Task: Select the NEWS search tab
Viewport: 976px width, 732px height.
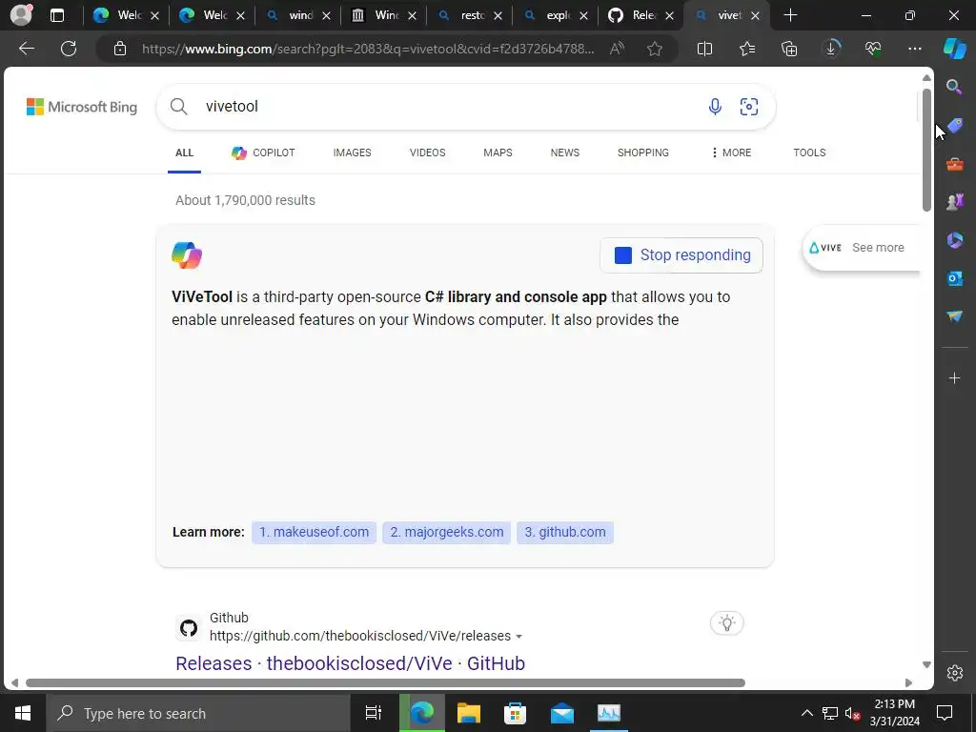Action: (565, 152)
